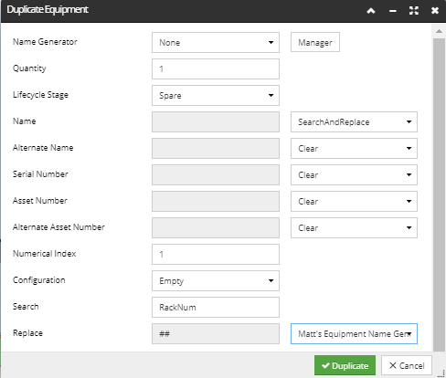Open the Name Generator dropdown
This screenshot has width=446, height=378.
click(216, 43)
